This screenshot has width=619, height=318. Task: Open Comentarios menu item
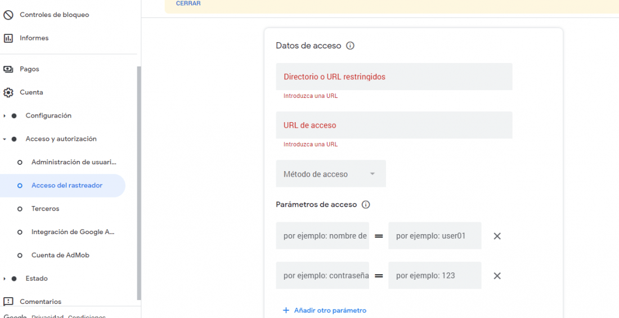(41, 302)
